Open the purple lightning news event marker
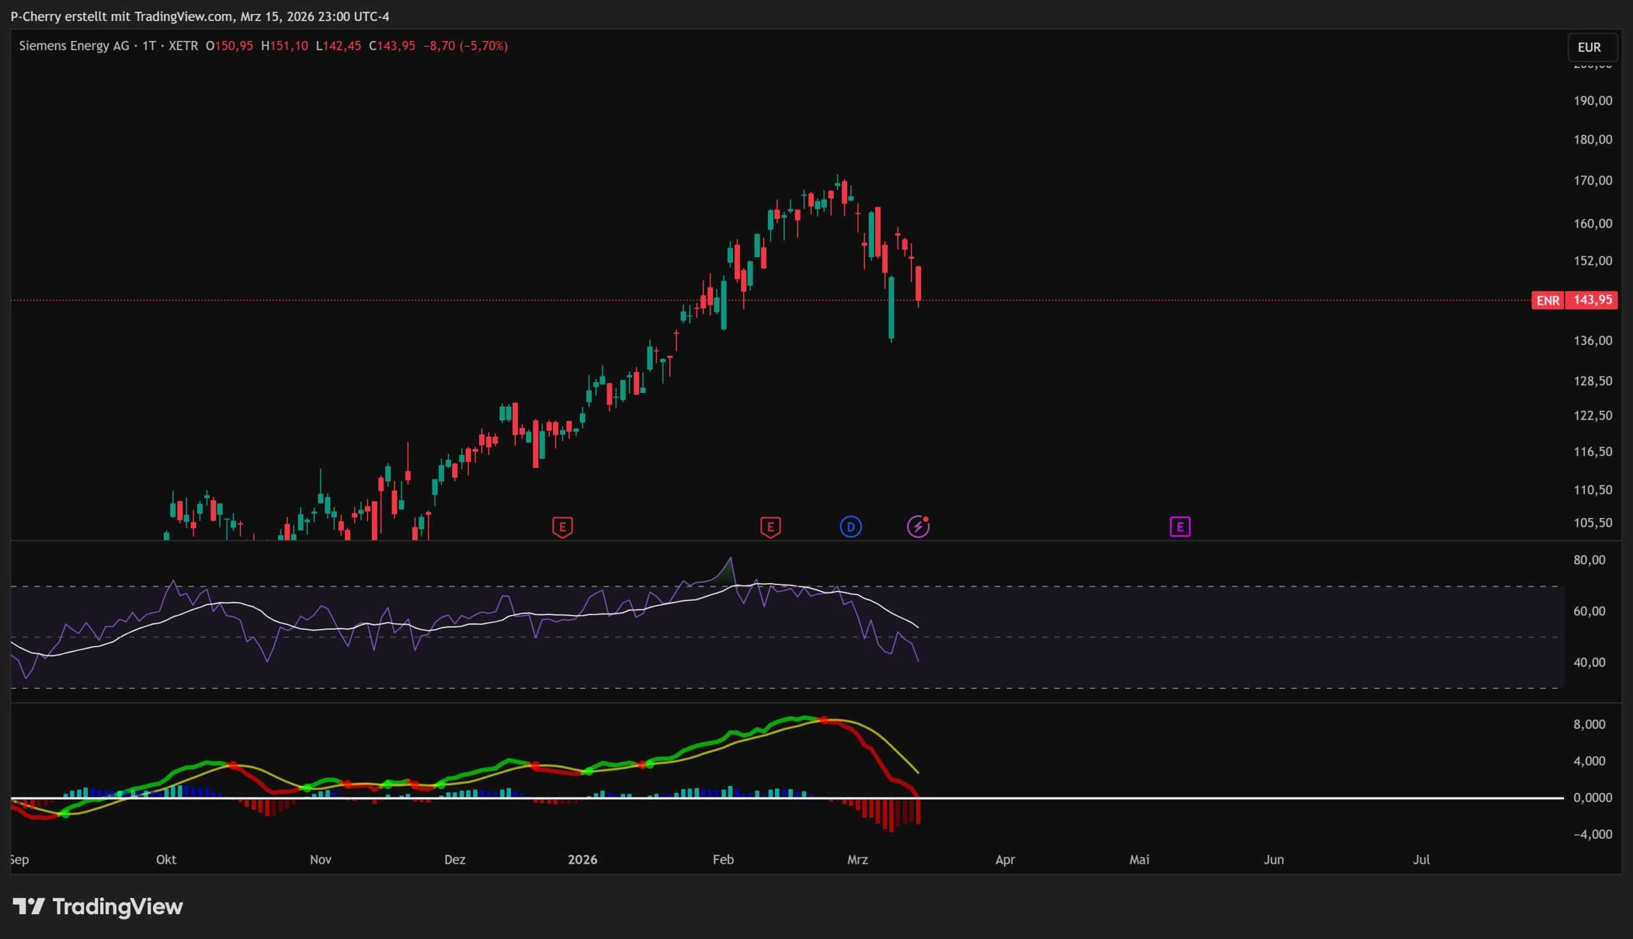Viewport: 1633px width, 939px height. pos(918,527)
